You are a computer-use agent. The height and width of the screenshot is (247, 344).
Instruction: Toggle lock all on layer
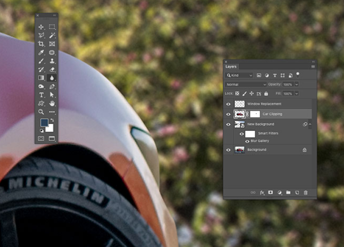266,94
